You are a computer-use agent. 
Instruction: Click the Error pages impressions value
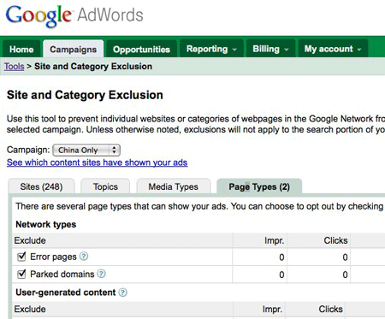(281, 257)
